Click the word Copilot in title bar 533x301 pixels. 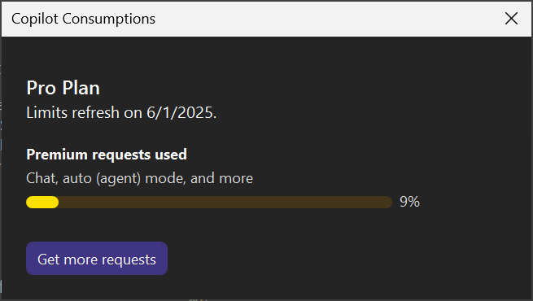point(35,19)
